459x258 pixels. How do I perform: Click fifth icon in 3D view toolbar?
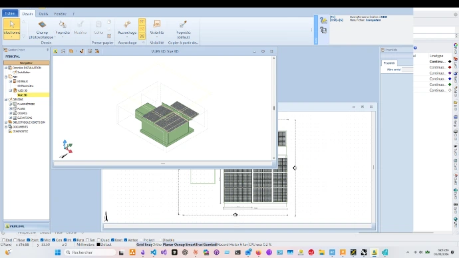(x=90, y=51)
